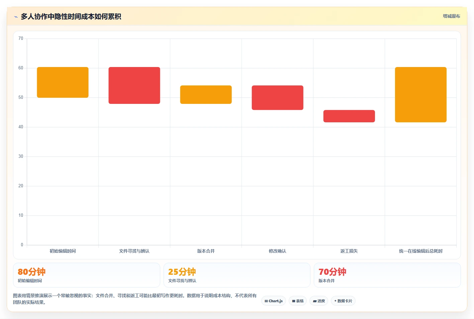The width and height of the screenshot is (474, 319).
Task: Click the y-axis tick label 60
Action: [x=21, y=68]
